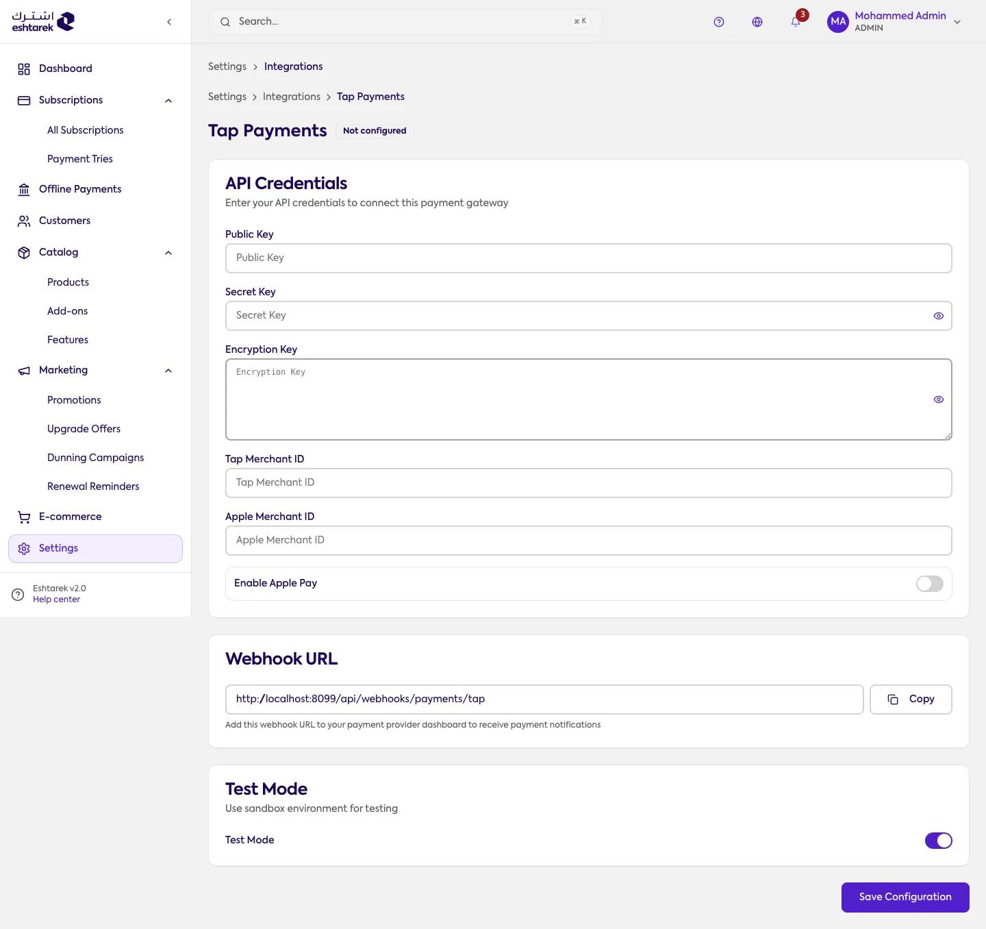The height and width of the screenshot is (929, 986).
Task: Click the Catalog box icon
Action: [24, 252]
